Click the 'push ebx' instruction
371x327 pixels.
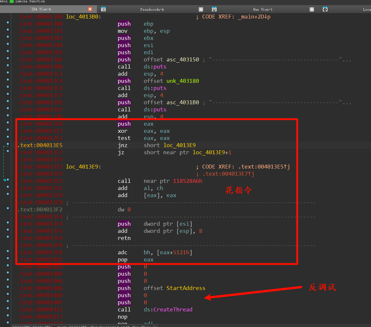point(136,38)
